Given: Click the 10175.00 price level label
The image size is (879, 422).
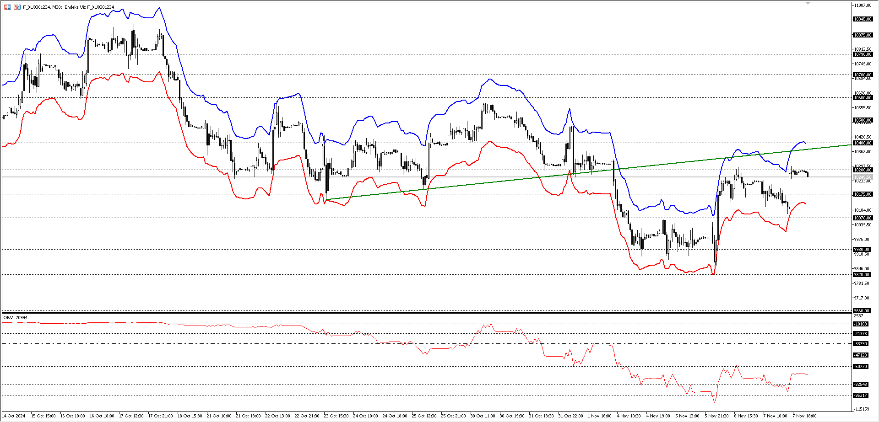Looking at the screenshot, I should point(863,194).
